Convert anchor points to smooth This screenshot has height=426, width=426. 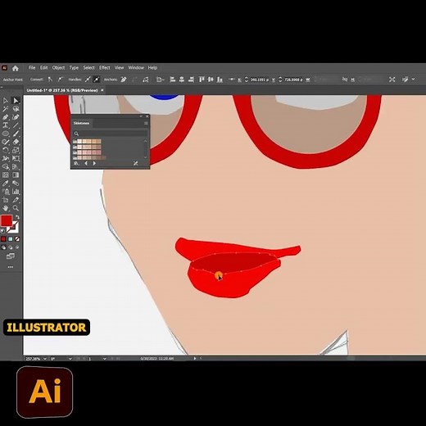[x=61, y=79]
